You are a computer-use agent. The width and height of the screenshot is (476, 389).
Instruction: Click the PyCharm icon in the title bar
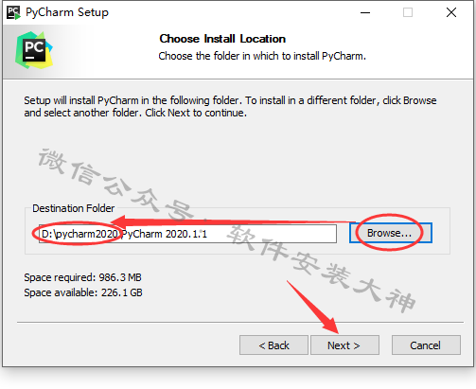(x=13, y=12)
